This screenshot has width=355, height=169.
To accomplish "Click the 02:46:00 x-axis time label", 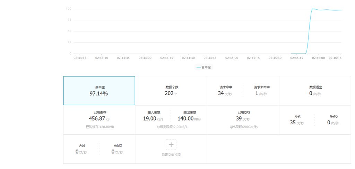I will (318, 58).
